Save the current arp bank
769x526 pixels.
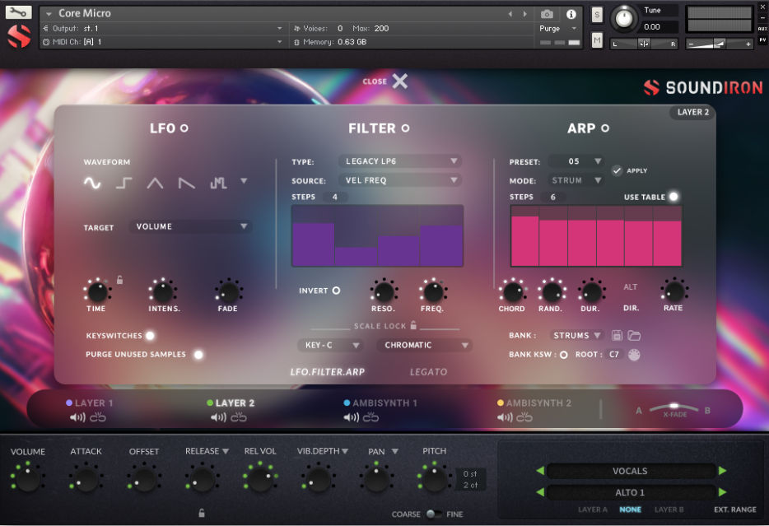pos(617,335)
